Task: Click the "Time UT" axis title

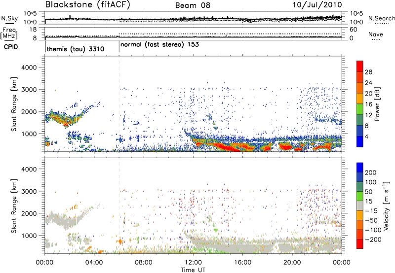Action: [x=193, y=270]
